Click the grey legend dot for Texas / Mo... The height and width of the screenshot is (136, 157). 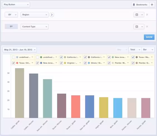tap(137, 57)
